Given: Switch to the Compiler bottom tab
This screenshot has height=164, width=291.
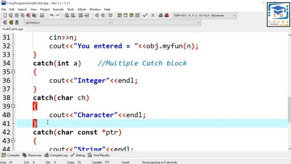Looking at the screenshot, I should point(10,155).
